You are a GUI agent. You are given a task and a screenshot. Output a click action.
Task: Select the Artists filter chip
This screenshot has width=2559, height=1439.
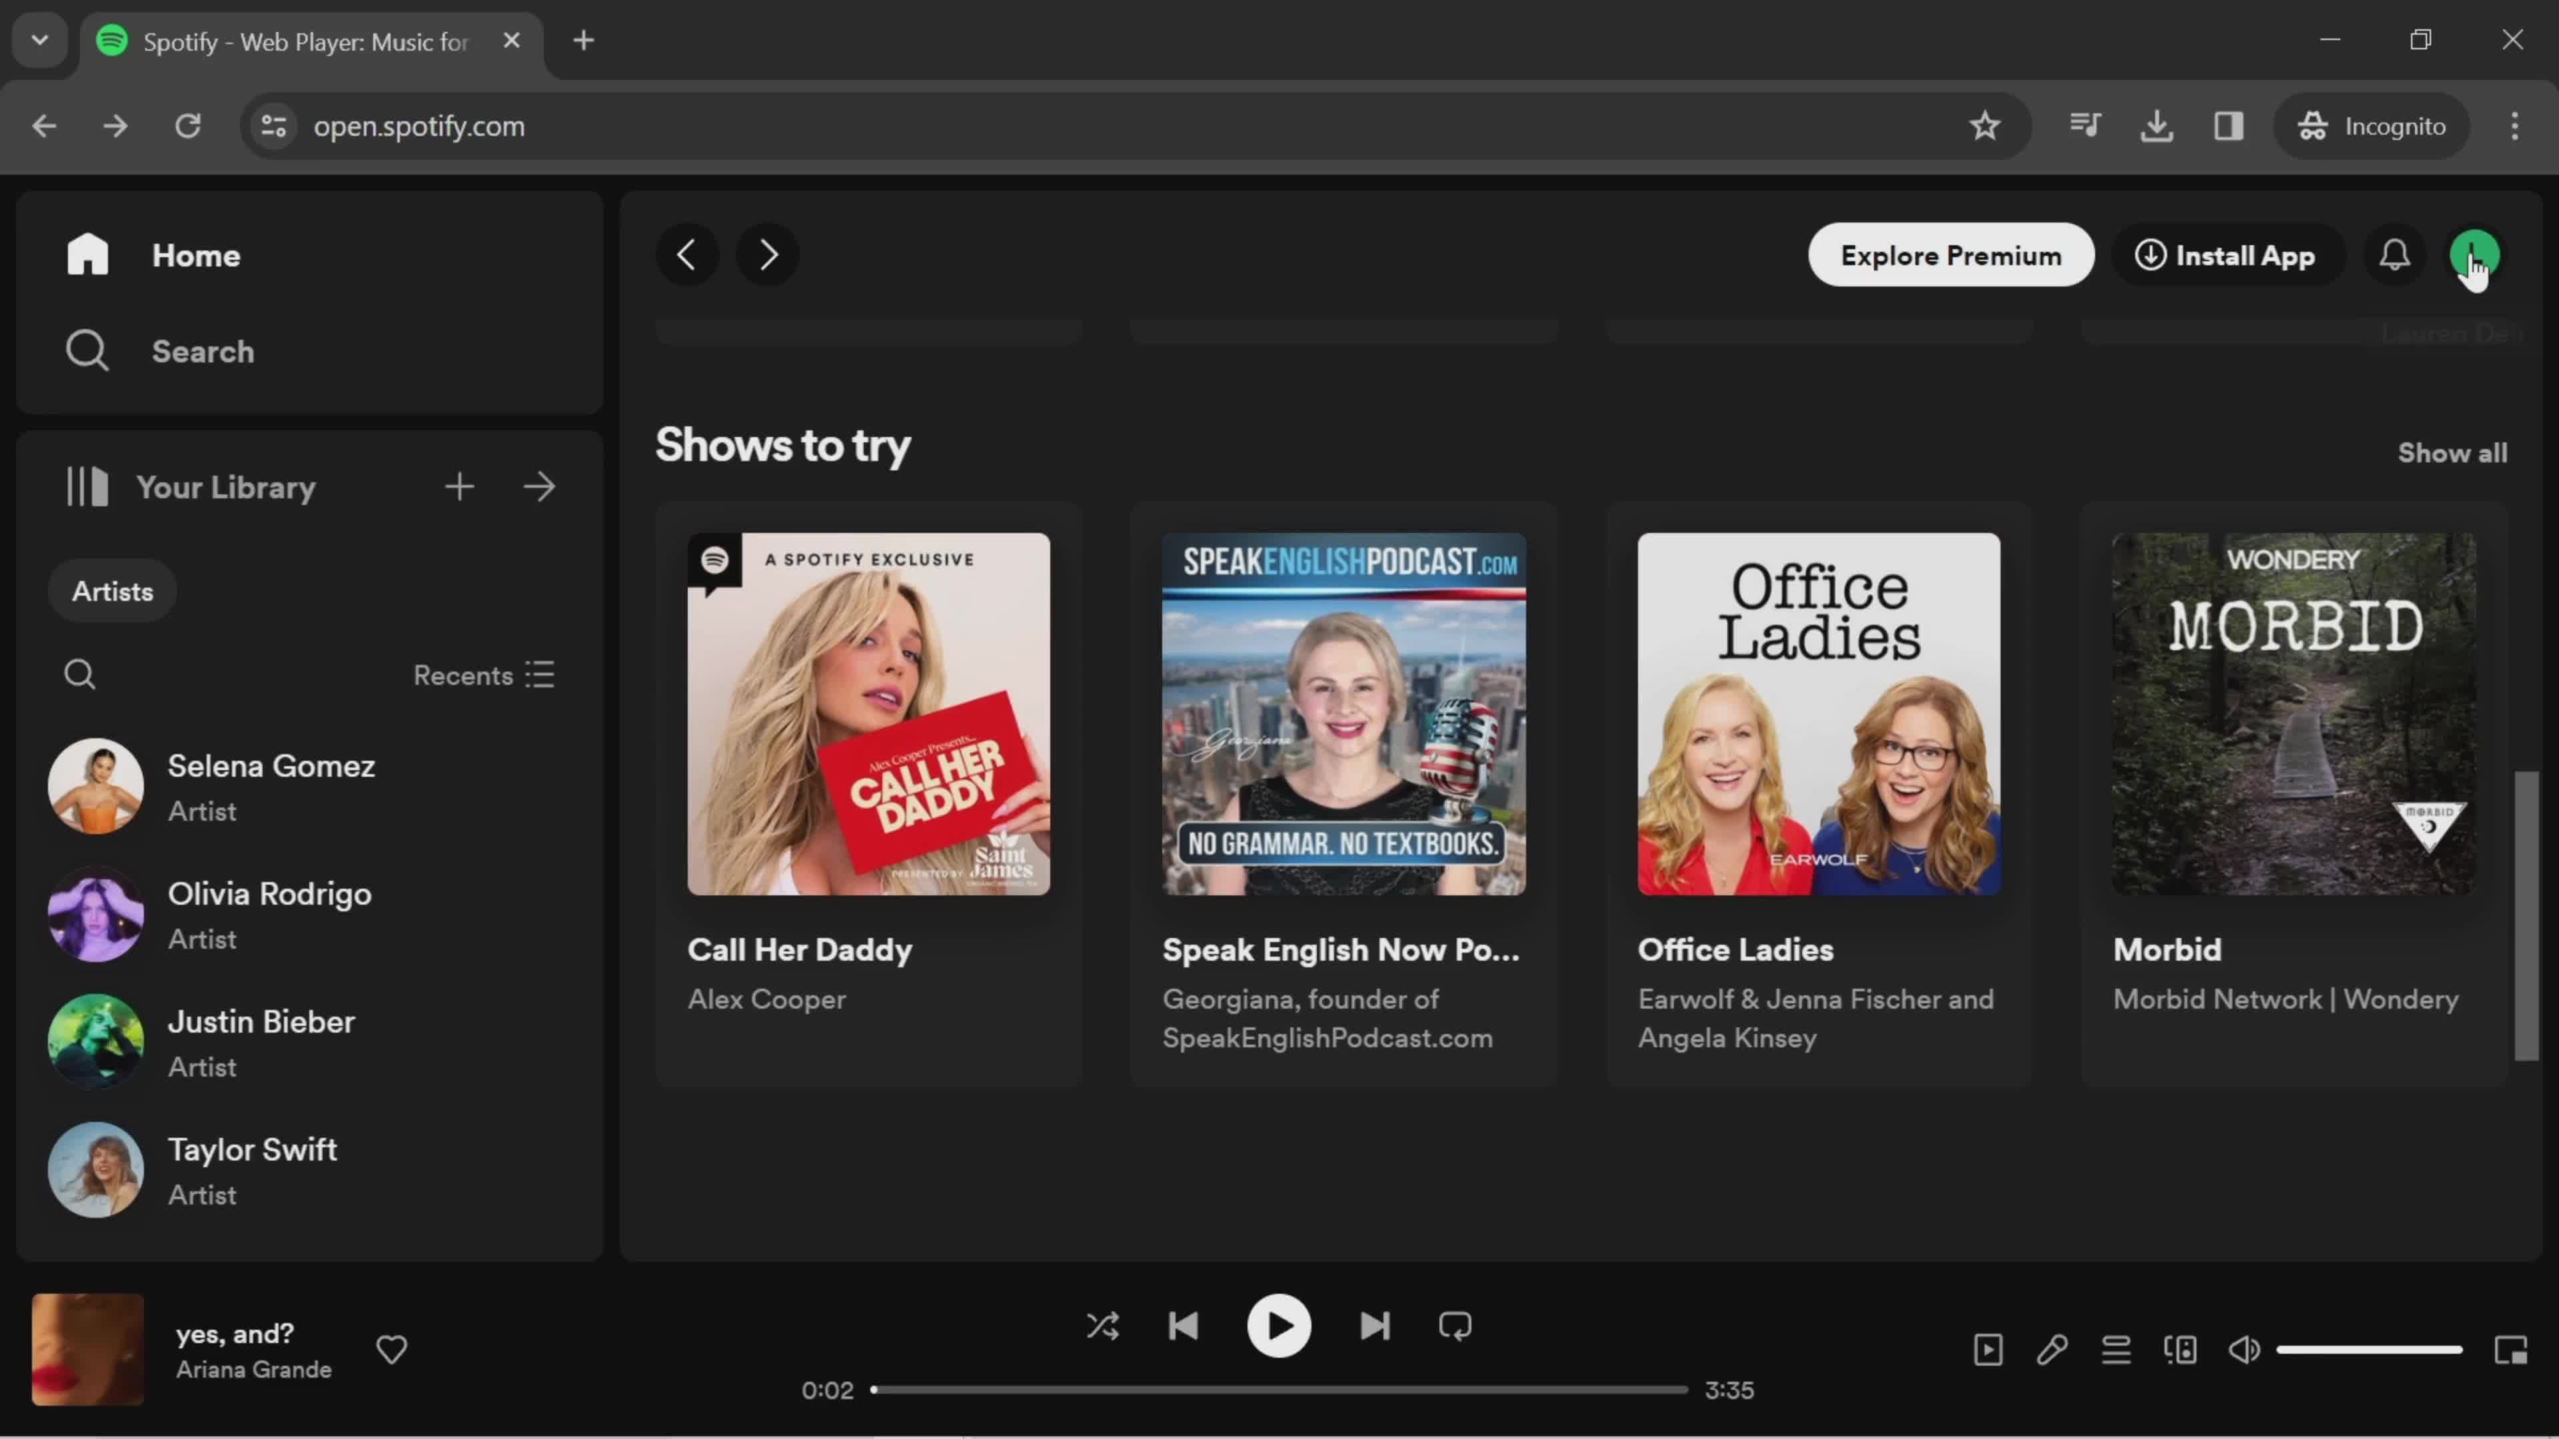point(112,591)
